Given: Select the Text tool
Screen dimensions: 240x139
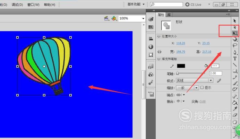Looking at the screenshot, I should coord(235,59).
